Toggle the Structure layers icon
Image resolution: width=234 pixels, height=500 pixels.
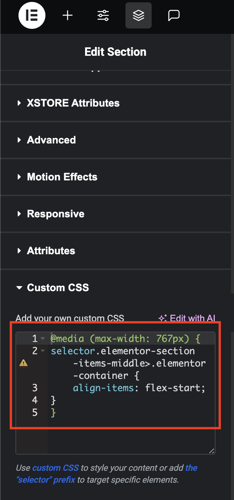click(x=139, y=15)
